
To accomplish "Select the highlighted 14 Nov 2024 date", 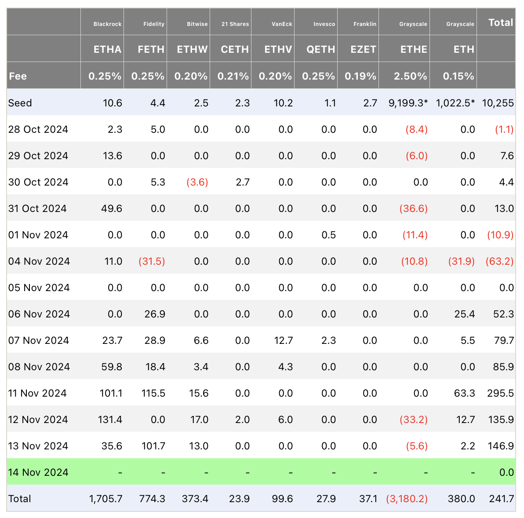I will 38,473.
